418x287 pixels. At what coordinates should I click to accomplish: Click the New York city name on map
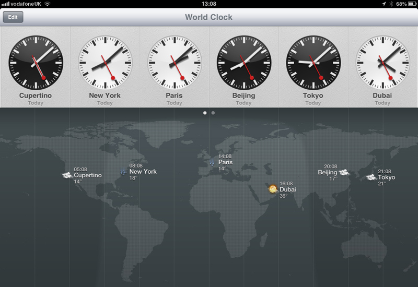click(x=143, y=172)
